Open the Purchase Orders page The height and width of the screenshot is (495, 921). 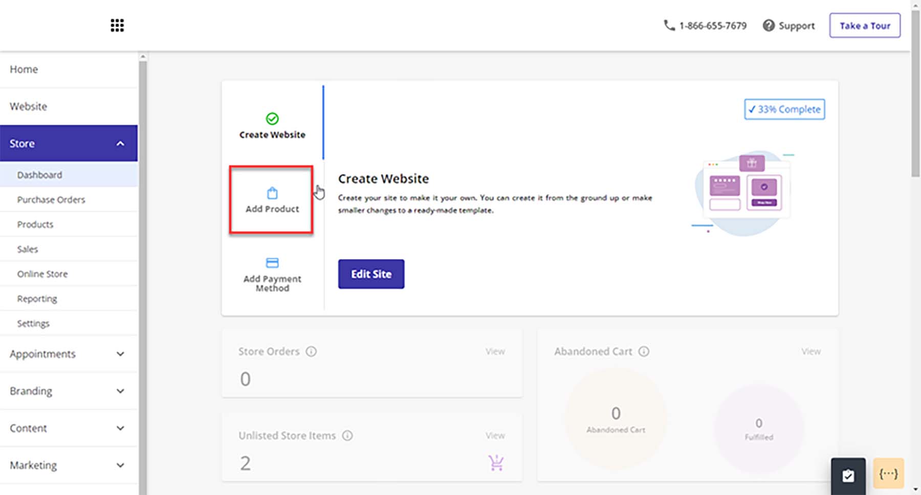tap(51, 199)
